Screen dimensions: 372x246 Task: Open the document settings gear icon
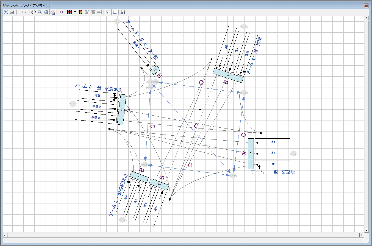coord(123,12)
